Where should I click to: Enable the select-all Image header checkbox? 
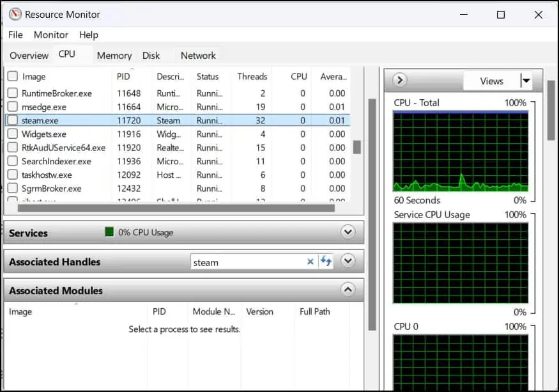(x=12, y=77)
